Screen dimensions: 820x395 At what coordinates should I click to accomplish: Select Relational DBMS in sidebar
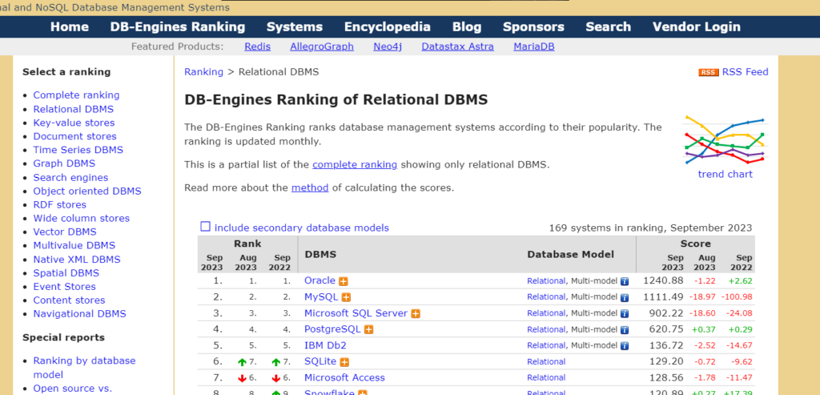tap(73, 109)
